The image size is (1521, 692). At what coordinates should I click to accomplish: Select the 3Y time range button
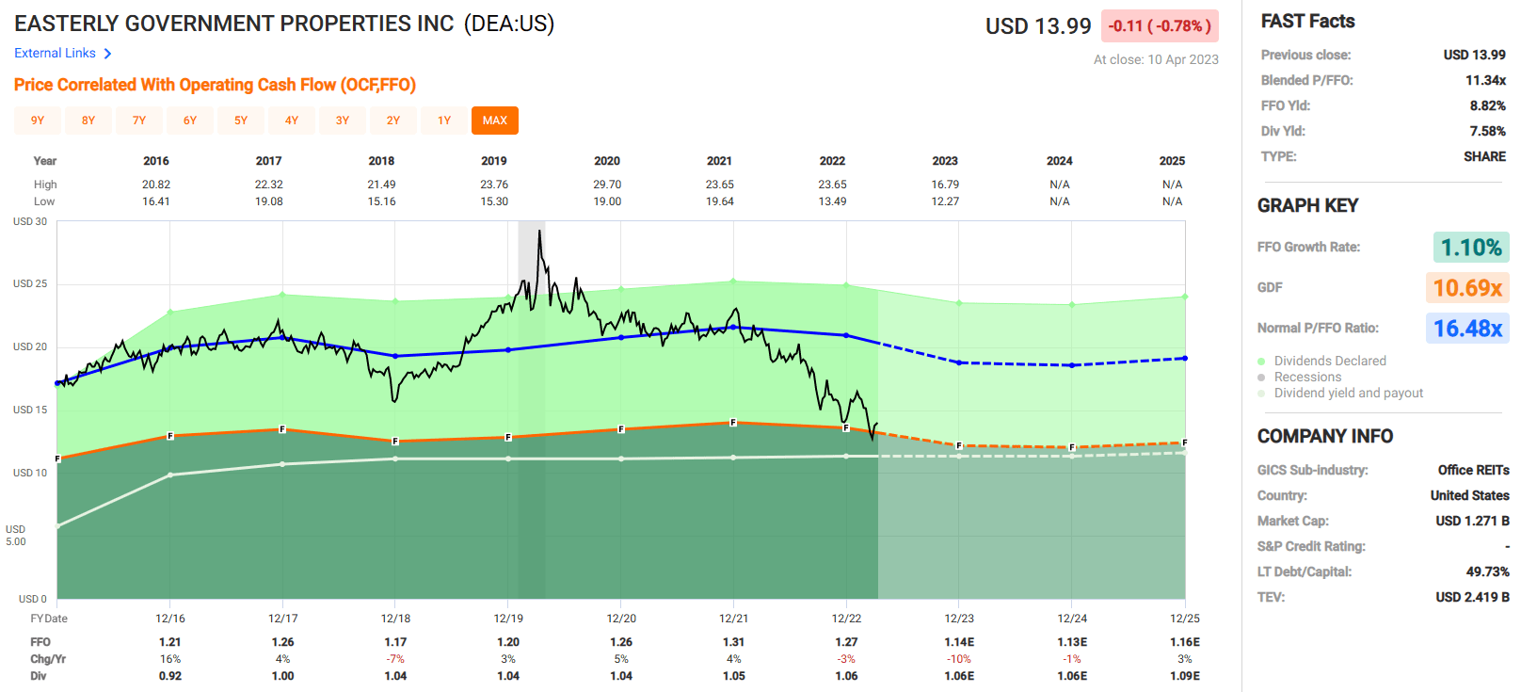(343, 121)
